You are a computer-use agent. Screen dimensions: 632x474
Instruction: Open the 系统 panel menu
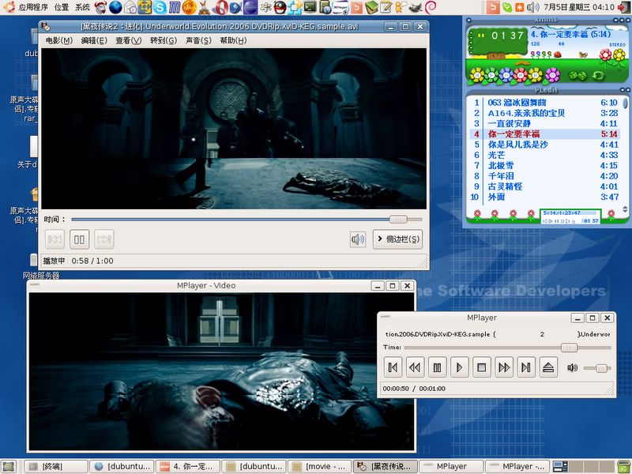tap(82, 7)
